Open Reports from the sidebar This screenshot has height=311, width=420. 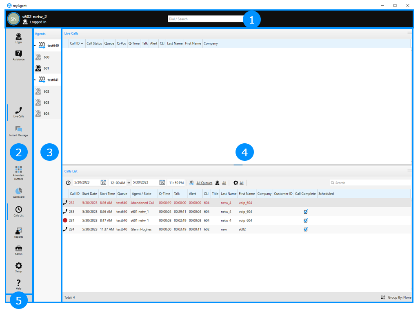tap(18, 232)
